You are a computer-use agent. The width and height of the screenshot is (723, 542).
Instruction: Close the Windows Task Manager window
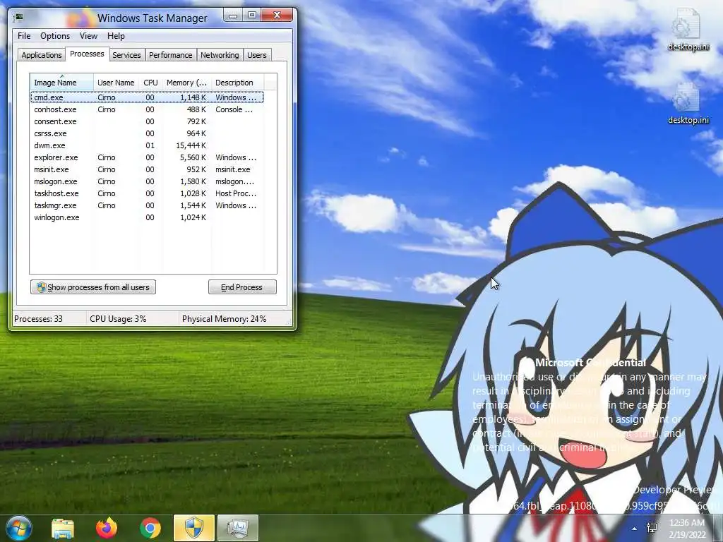coord(277,16)
